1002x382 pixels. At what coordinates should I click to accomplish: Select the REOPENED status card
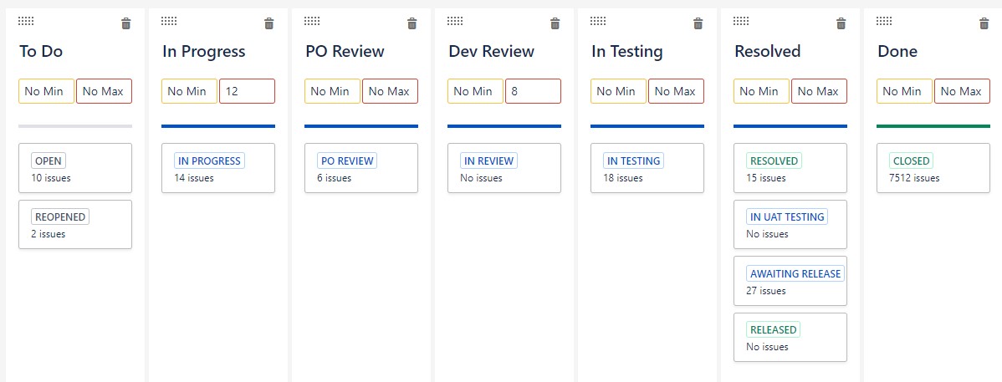click(75, 224)
